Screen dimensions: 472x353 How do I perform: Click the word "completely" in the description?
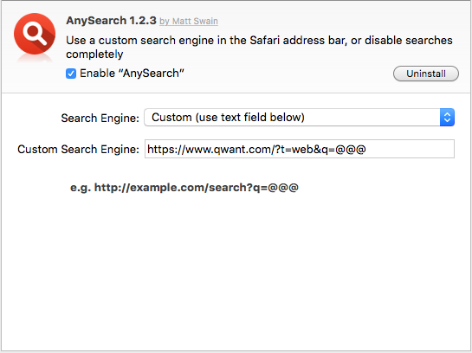tap(94, 55)
